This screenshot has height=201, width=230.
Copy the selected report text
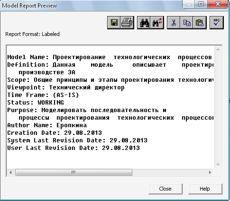tap(187, 23)
